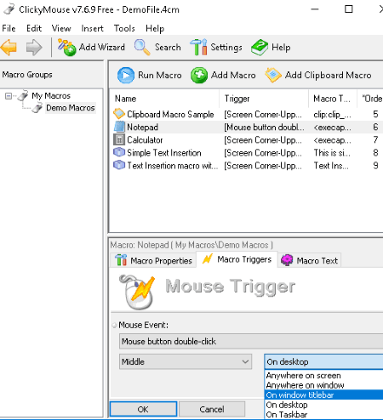Switch to the Macro Triggers tab
This screenshot has width=383, height=420.
tap(237, 259)
